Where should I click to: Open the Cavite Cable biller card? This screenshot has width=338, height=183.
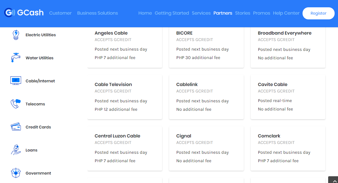[288, 97]
